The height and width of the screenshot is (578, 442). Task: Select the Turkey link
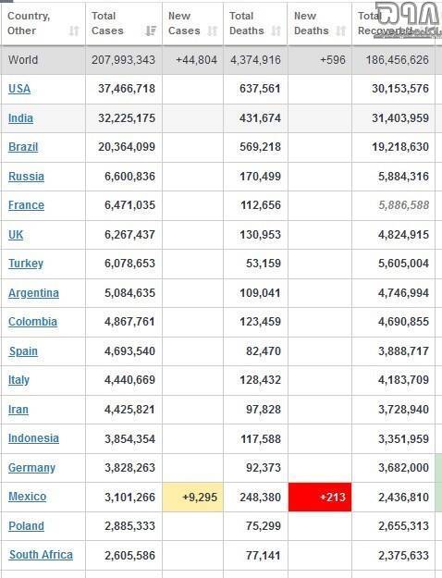coord(26,264)
